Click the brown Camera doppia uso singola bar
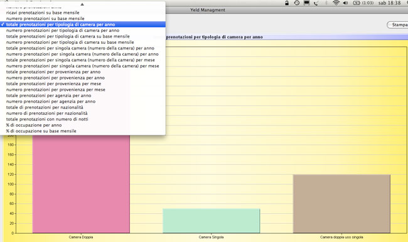The height and width of the screenshot is (242, 408). coord(341,204)
